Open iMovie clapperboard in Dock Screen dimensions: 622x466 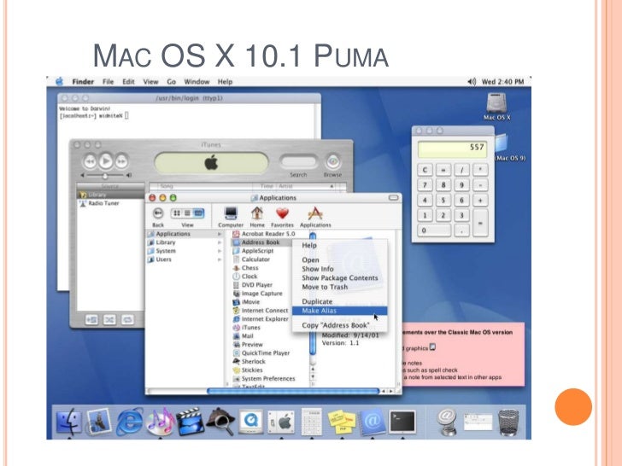[190, 422]
